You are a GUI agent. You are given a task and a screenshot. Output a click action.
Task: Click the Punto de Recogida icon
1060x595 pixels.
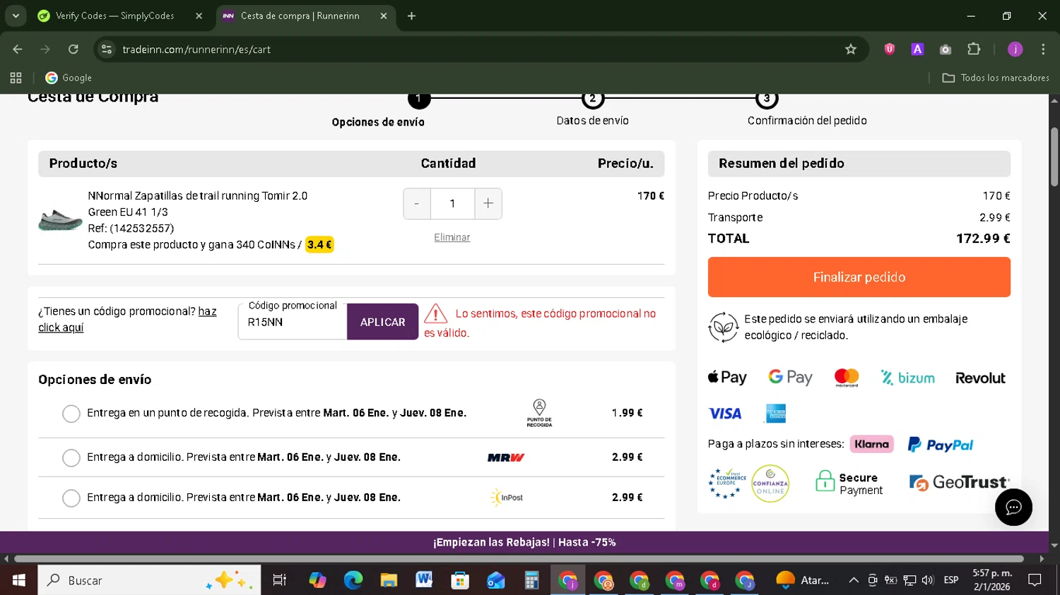pyautogui.click(x=539, y=413)
